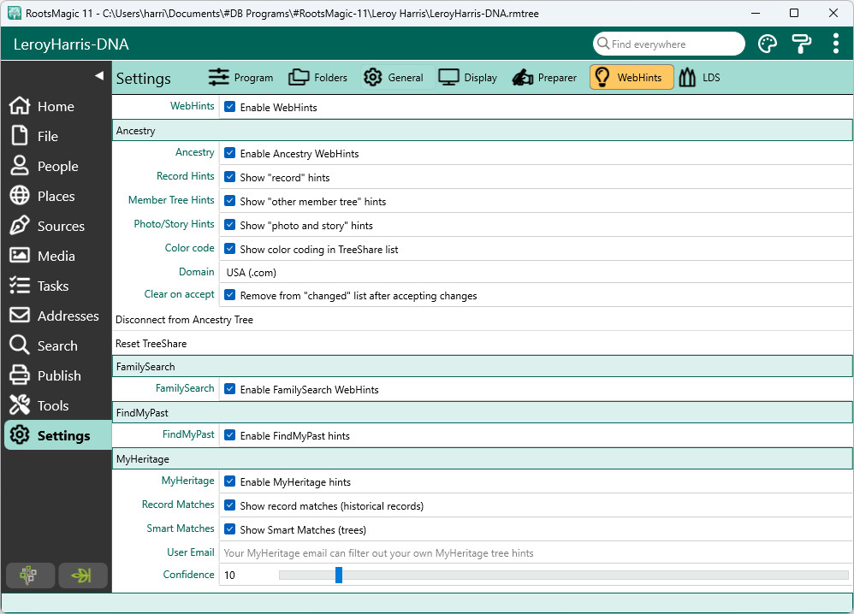The height and width of the screenshot is (614, 854).
Task: Focus the Find everywhere search box
Action: click(x=669, y=44)
